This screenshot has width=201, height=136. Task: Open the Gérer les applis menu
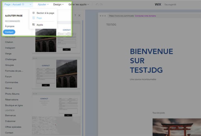(x=79, y=4)
